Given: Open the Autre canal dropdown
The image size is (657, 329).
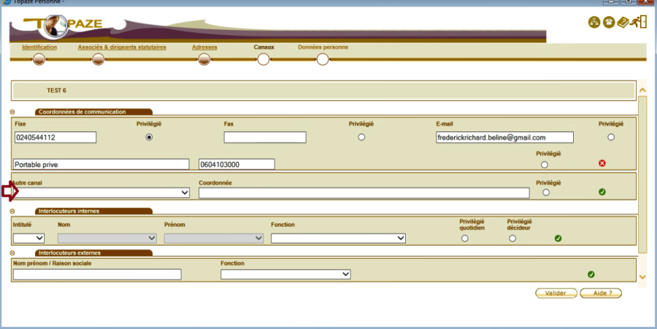Looking at the screenshot, I should click(x=102, y=193).
